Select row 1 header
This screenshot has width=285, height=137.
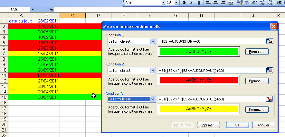pos(4,21)
